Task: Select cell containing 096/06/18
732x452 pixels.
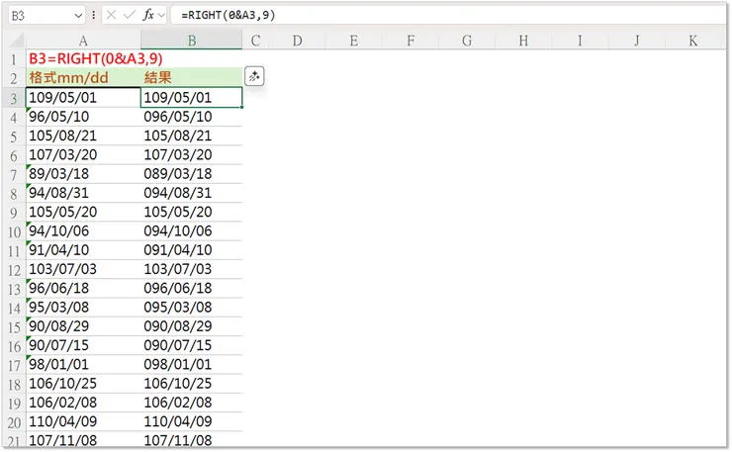Action: 191,288
